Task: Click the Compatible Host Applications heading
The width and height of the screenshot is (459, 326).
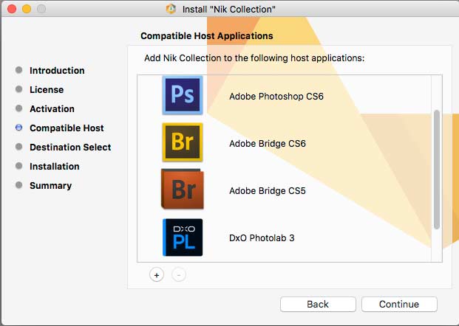Action: pos(207,36)
